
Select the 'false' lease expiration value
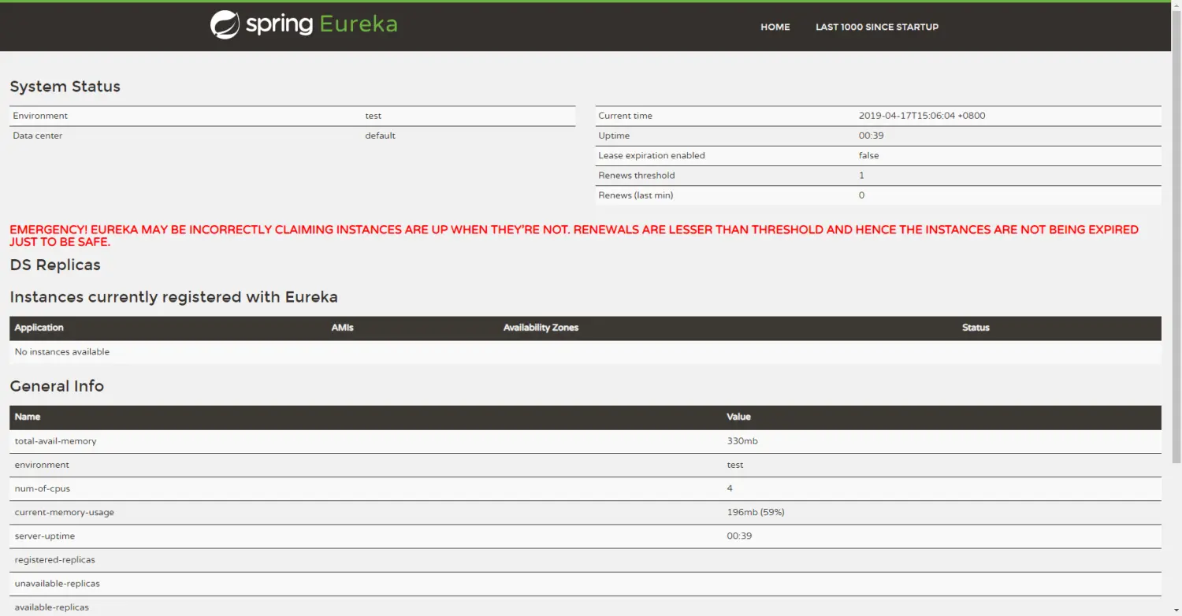pos(868,155)
